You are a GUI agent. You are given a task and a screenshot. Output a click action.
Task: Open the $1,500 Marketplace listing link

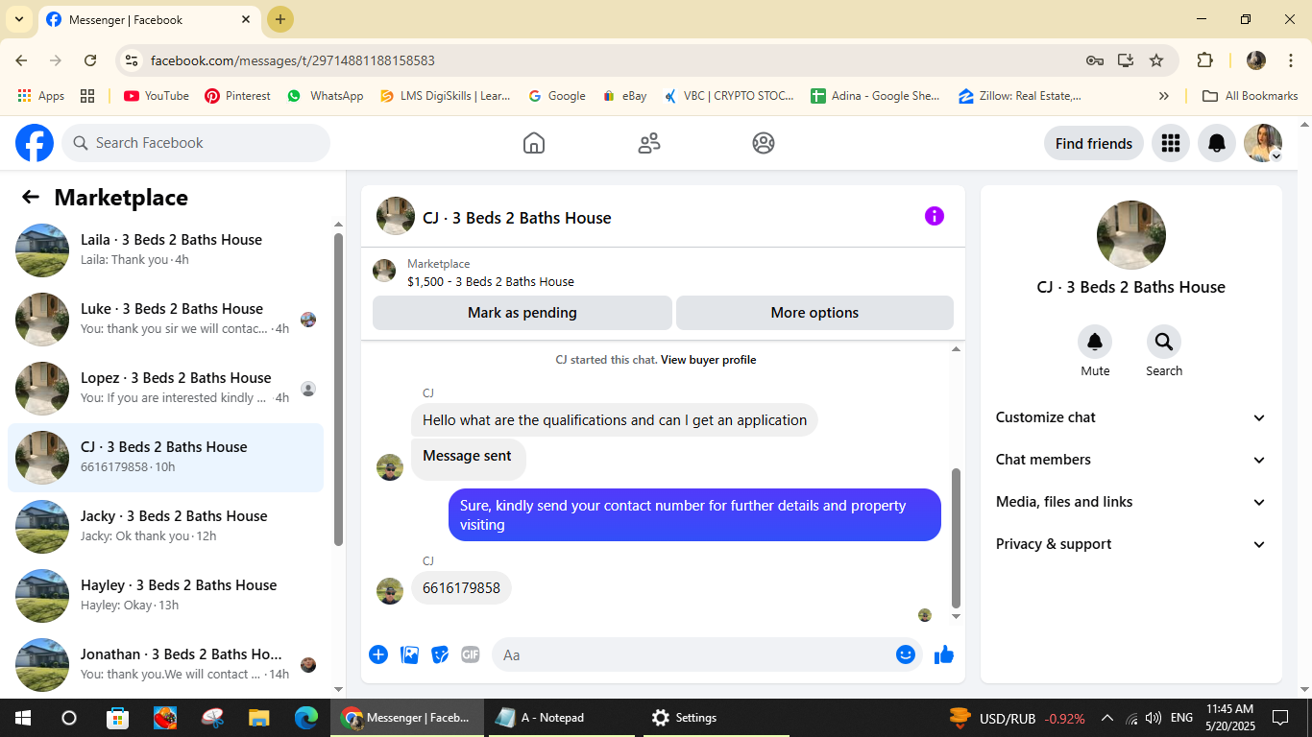pos(491,282)
